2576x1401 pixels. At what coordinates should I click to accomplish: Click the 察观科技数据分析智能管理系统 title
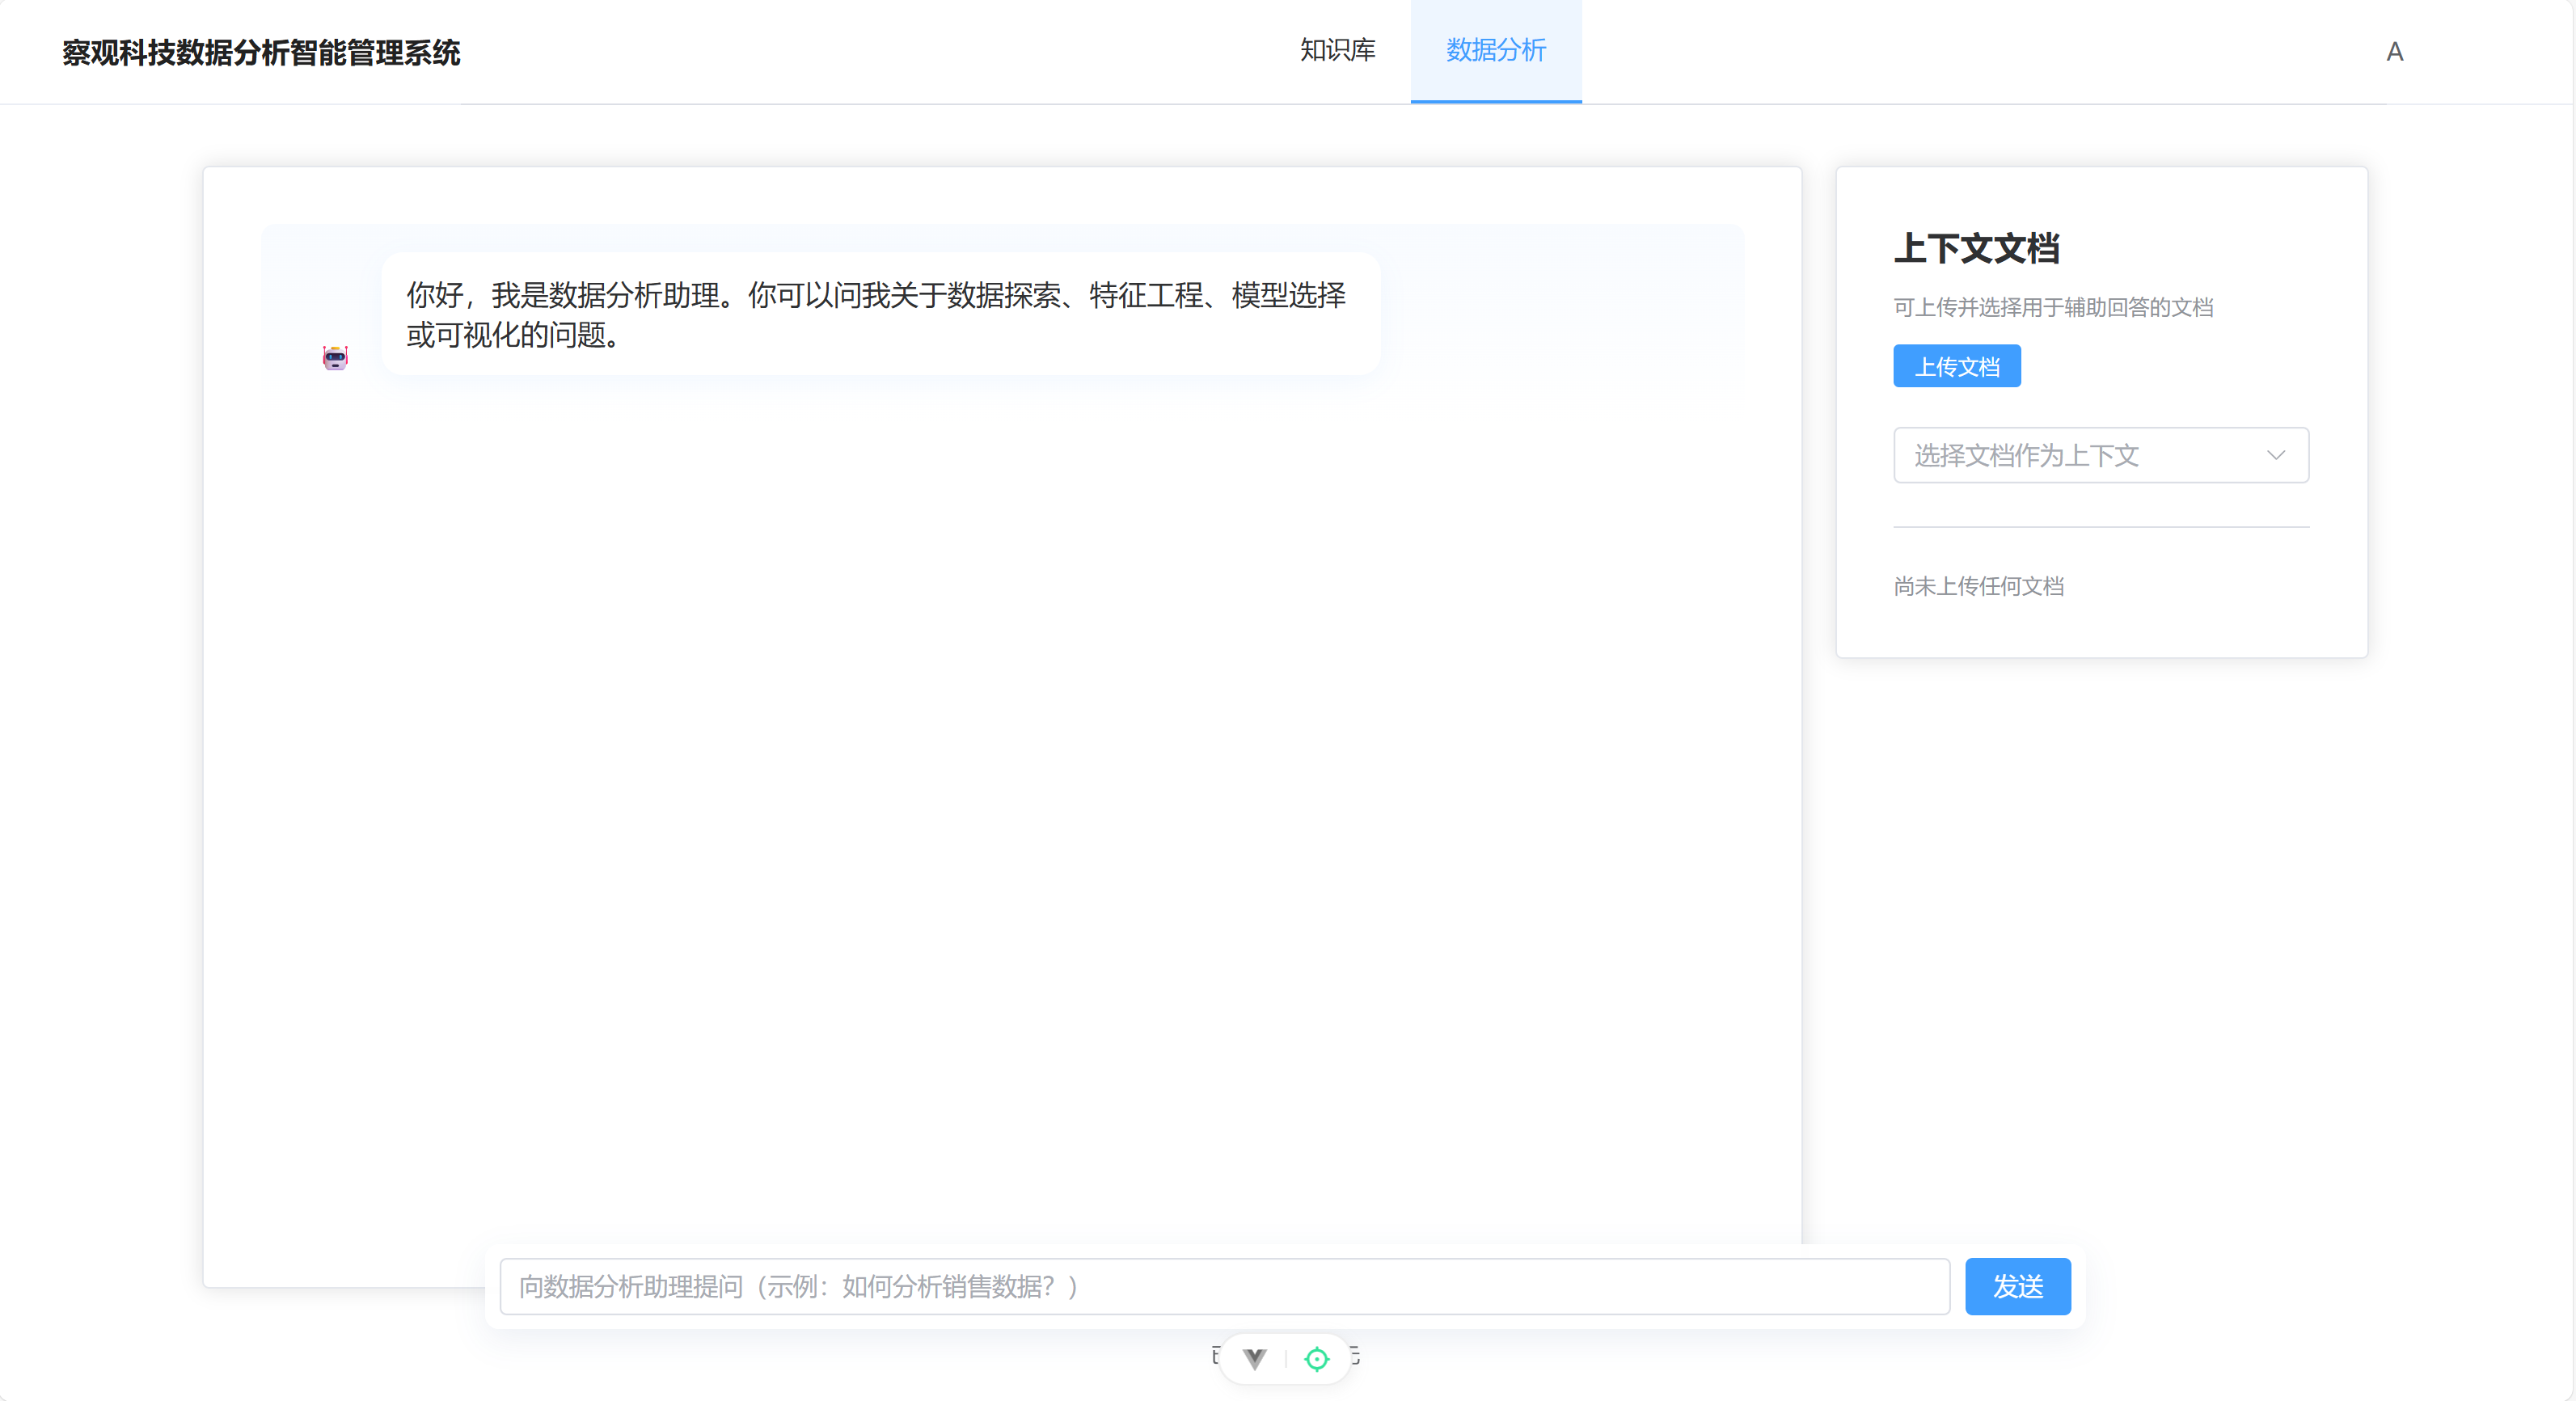[x=261, y=52]
